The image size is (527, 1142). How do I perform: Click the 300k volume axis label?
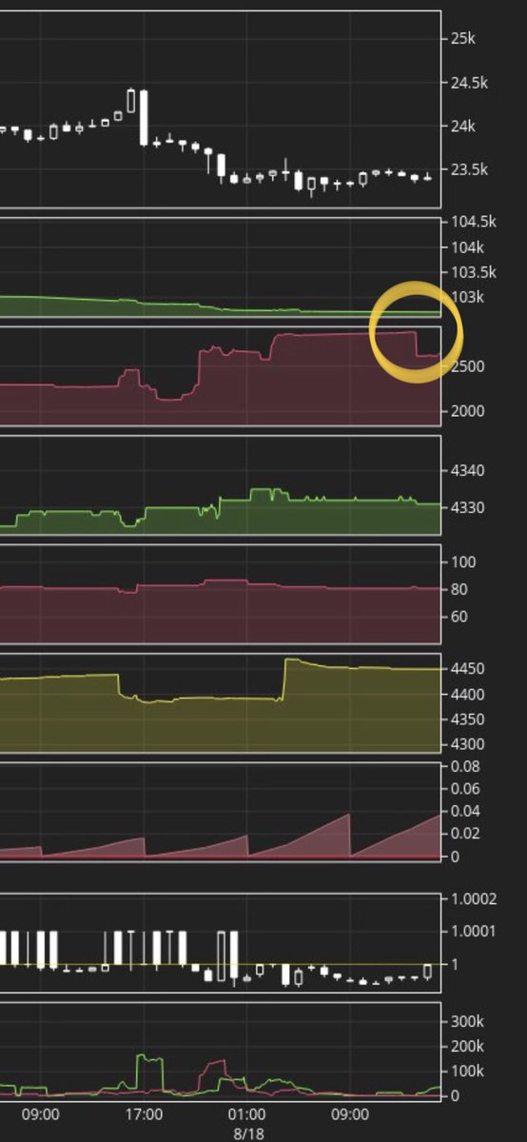pyautogui.click(x=468, y=1021)
